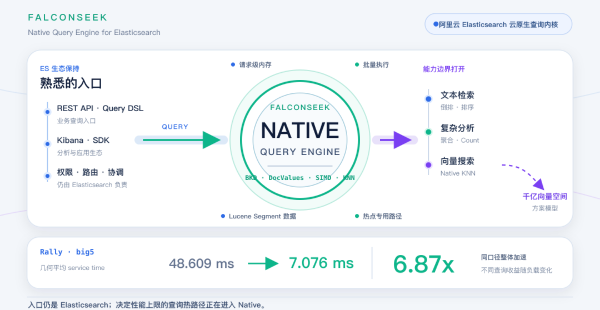600x310 pixels.
Task: Select the 向量搜索 capability
Action: 457,161
